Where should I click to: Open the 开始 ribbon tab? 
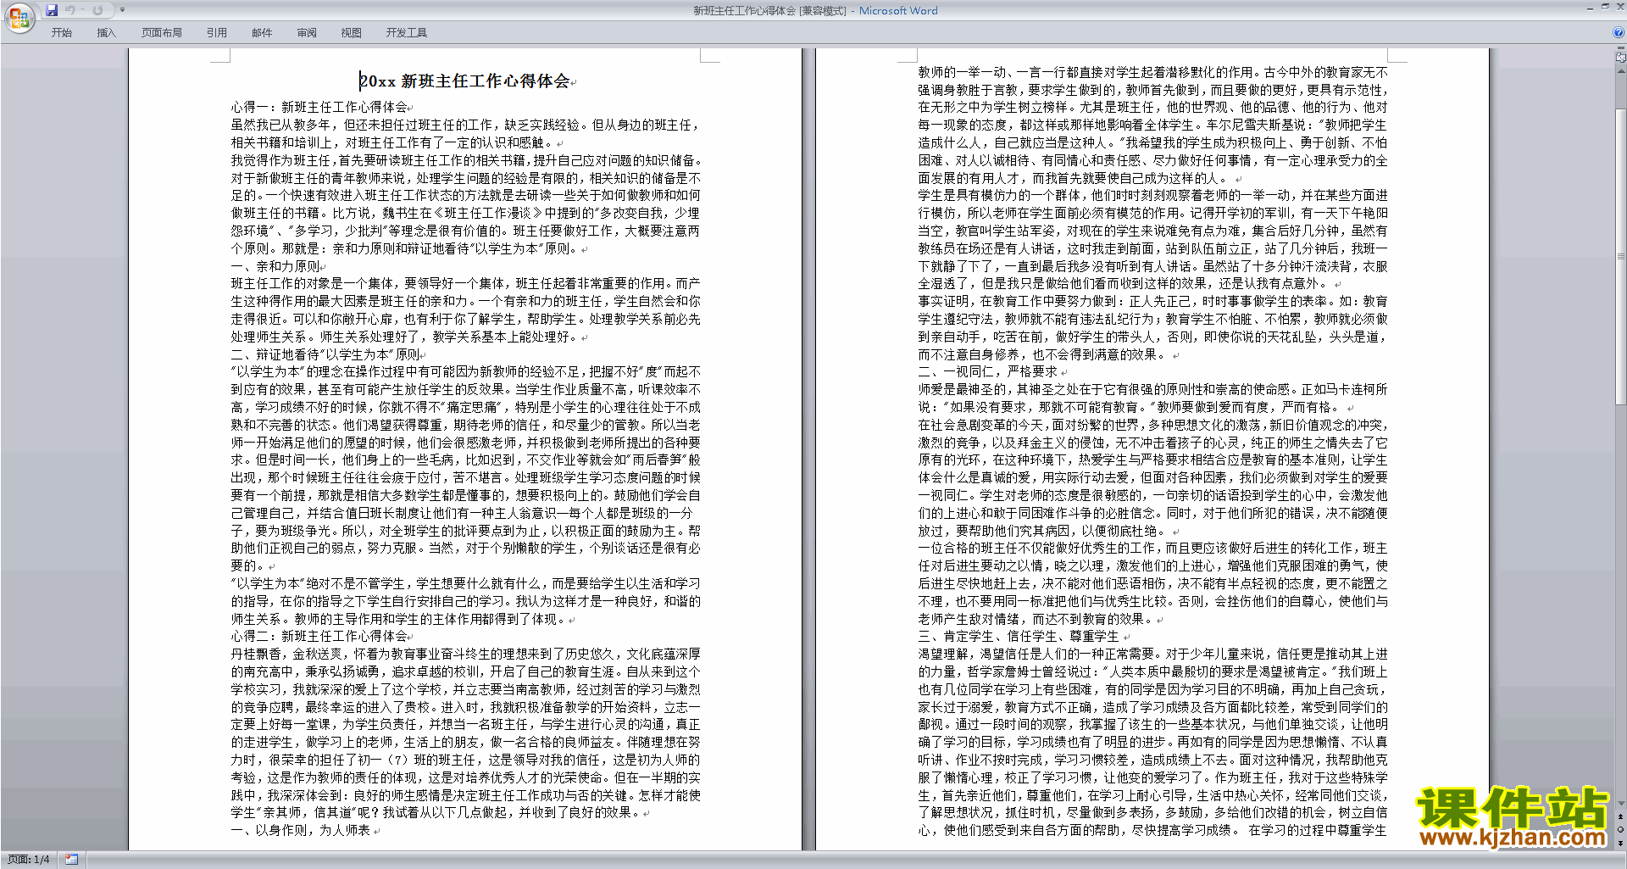pyautogui.click(x=62, y=32)
